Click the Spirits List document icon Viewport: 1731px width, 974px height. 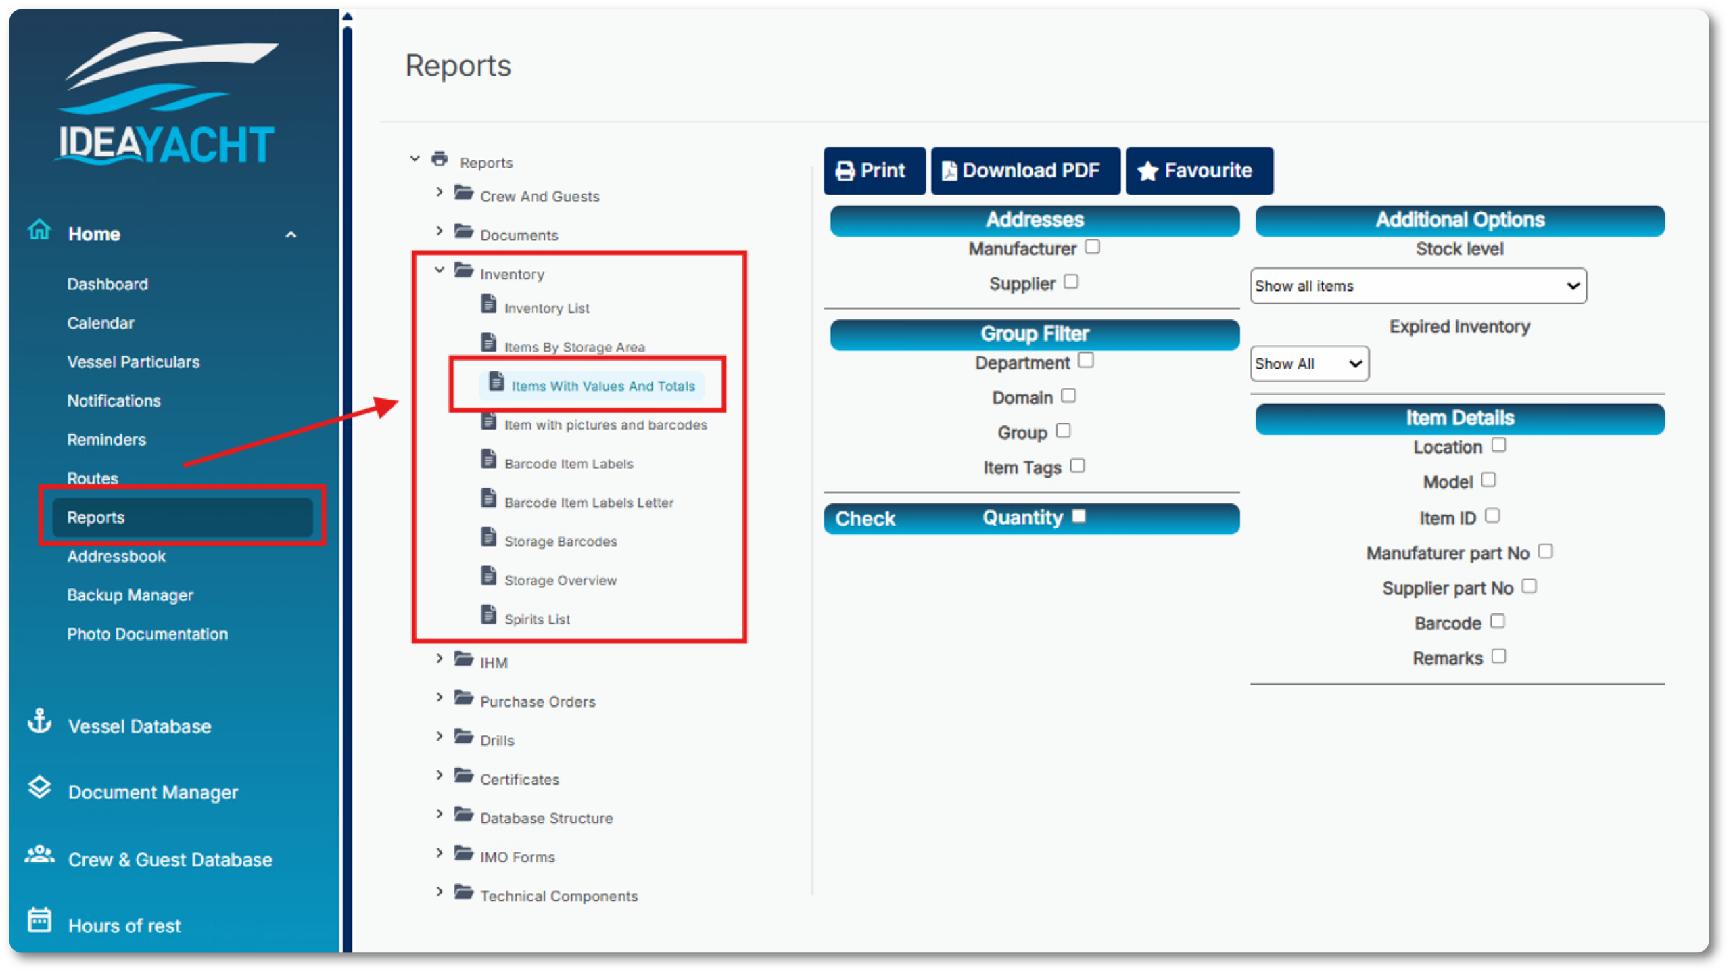click(488, 615)
